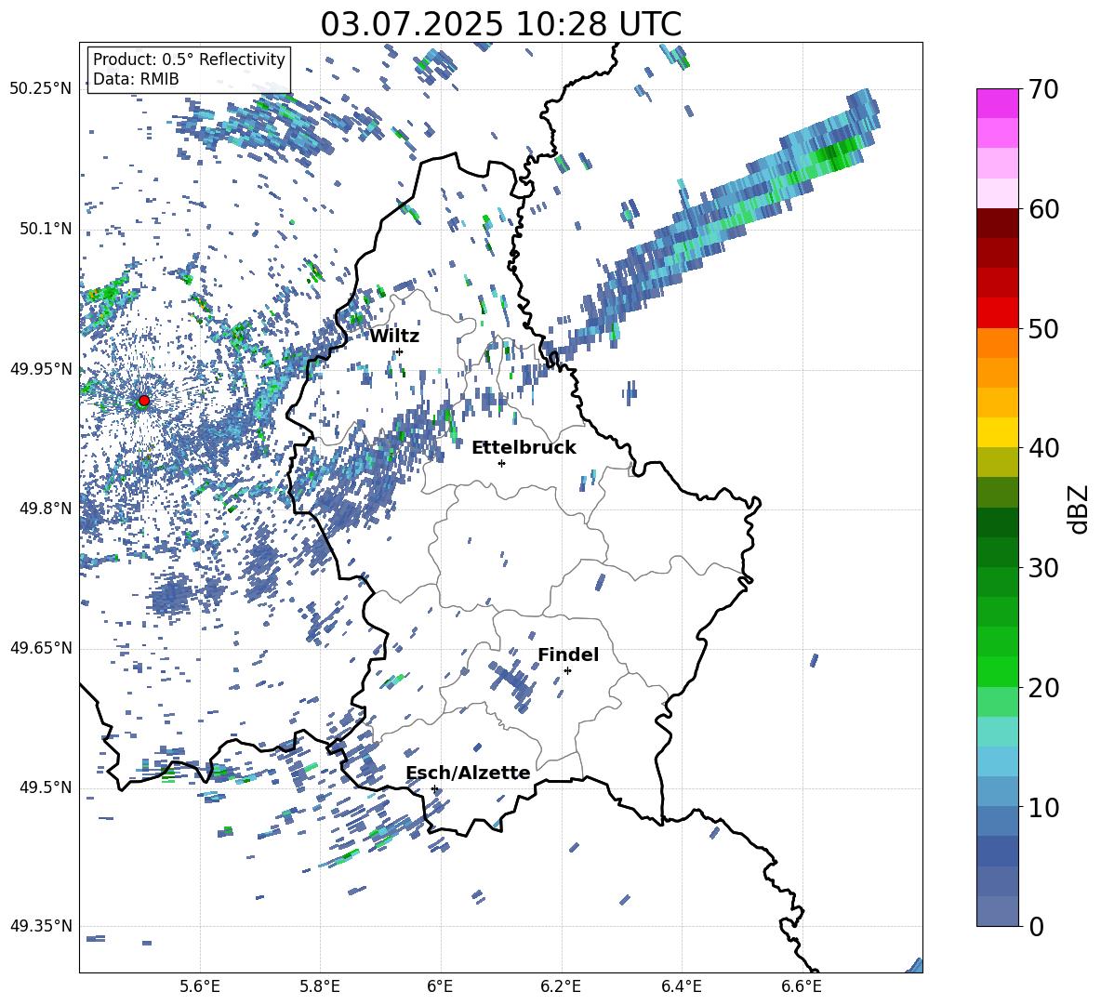Click the 5.8°E longitude label
The height and width of the screenshot is (1005, 1101).
(x=320, y=986)
